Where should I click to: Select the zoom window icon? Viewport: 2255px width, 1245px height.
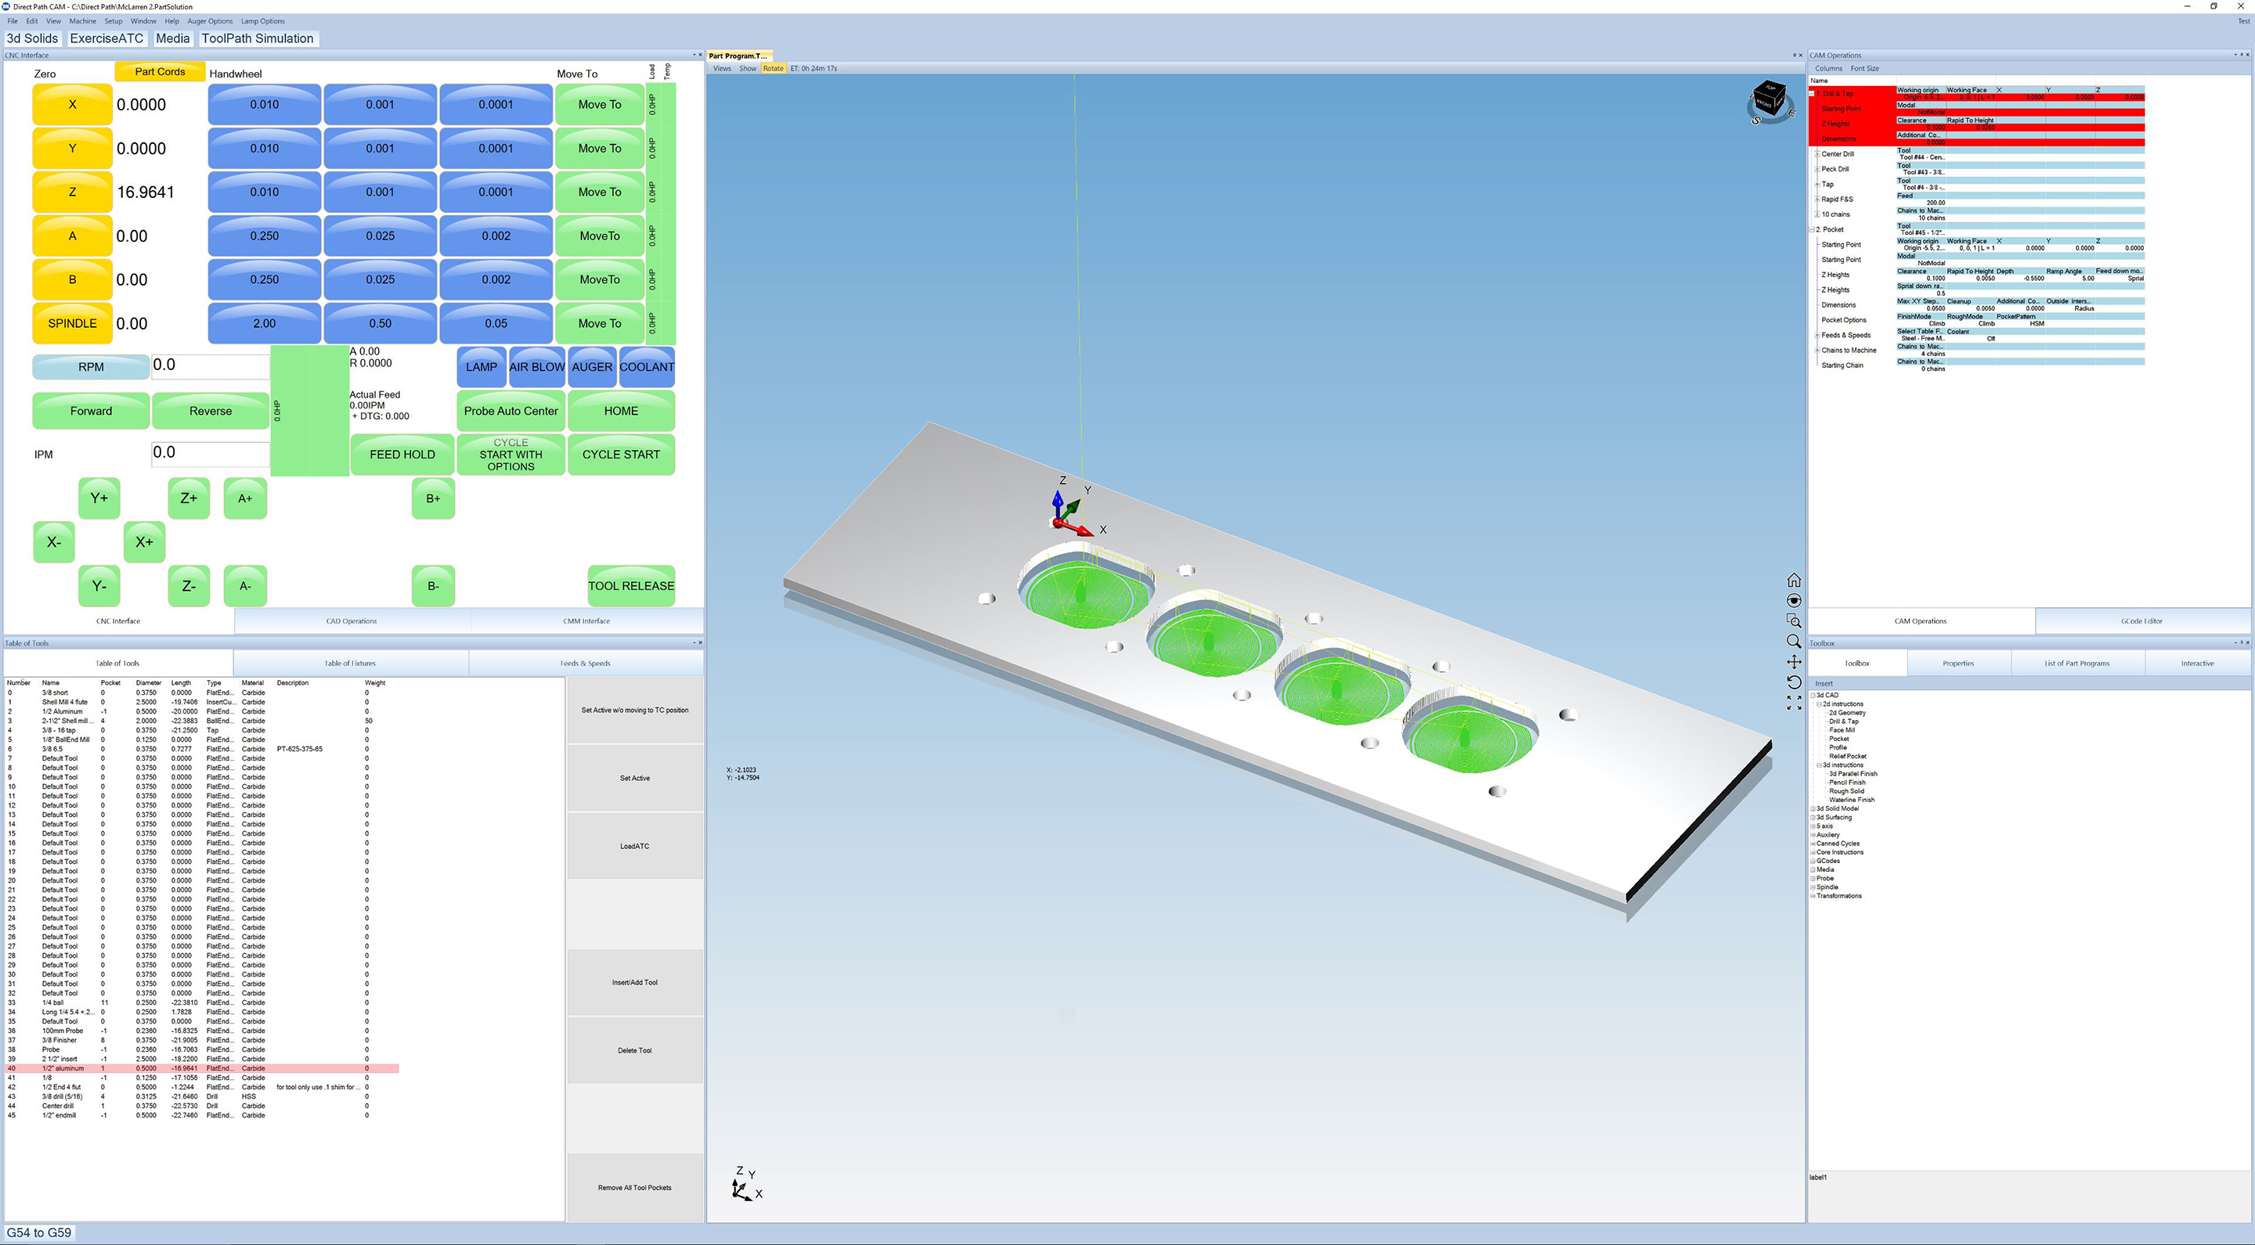point(1793,621)
